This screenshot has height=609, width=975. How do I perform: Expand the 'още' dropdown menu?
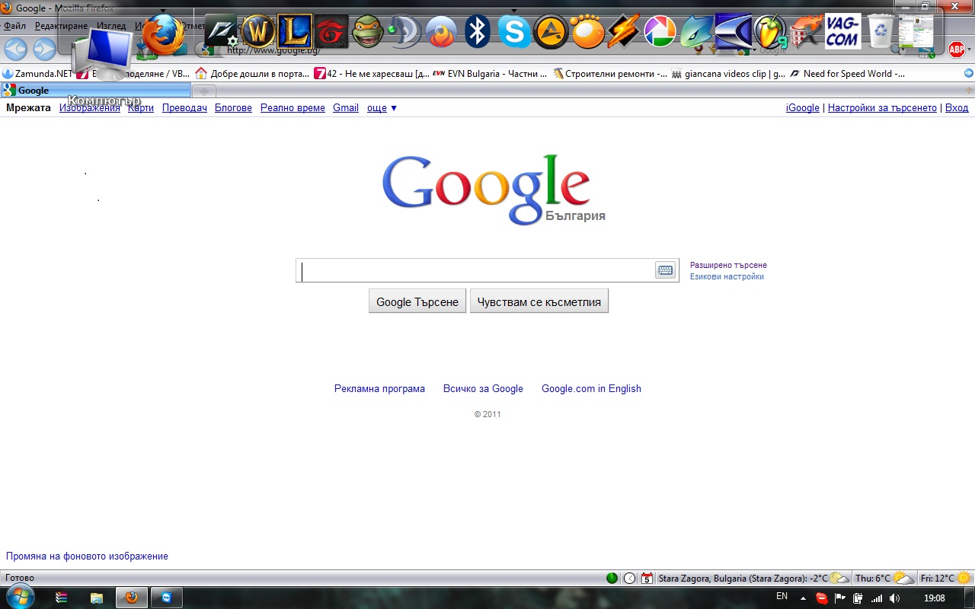382,108
